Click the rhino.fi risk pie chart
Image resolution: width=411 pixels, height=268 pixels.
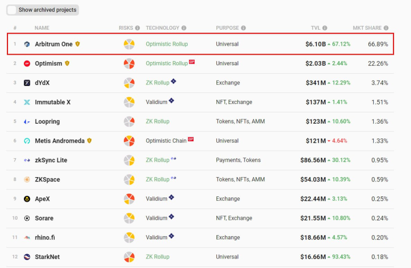(129, 237)
